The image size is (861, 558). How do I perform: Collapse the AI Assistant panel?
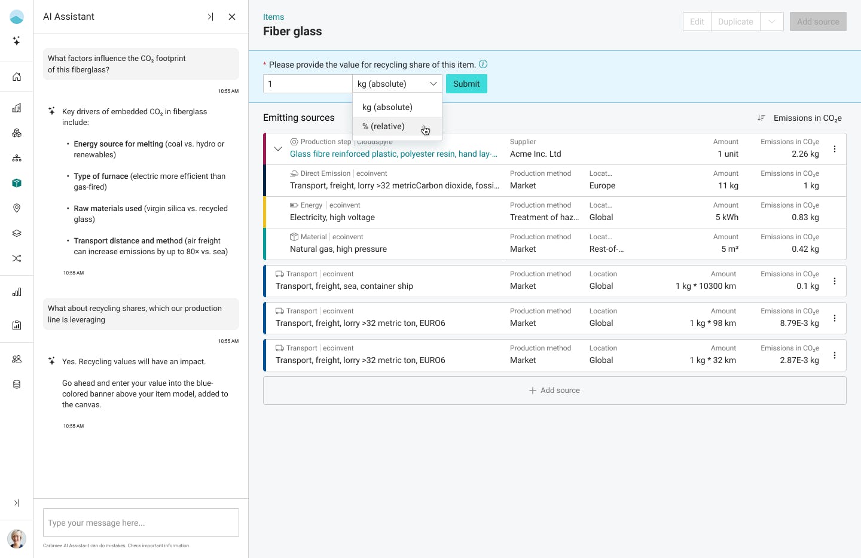pos(210,17)
